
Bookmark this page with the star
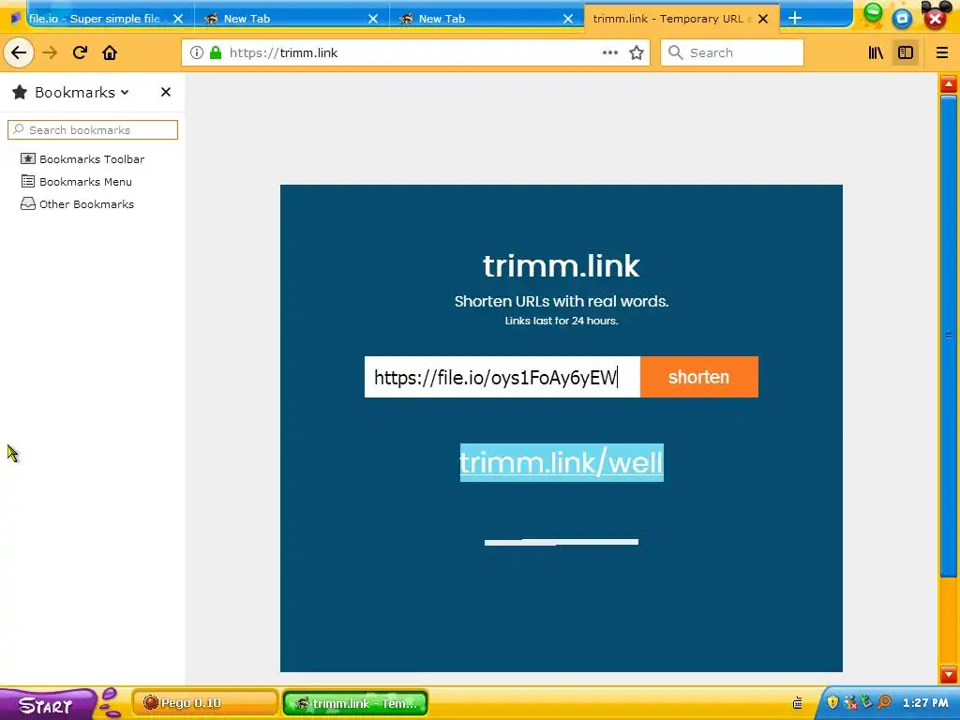(637, 52)
